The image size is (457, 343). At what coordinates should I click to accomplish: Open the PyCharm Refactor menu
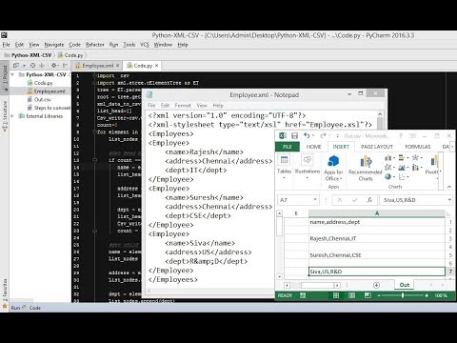94,45
